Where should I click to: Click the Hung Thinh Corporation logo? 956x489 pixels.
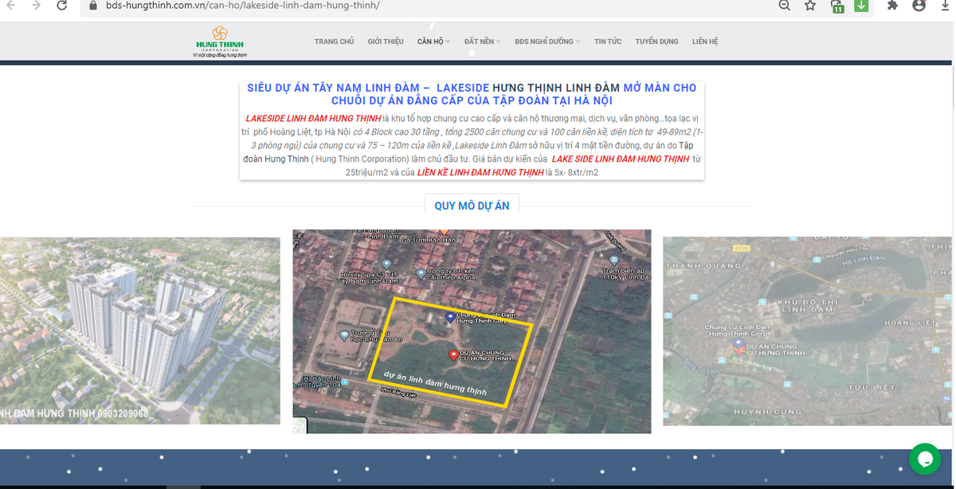(221, 41)
